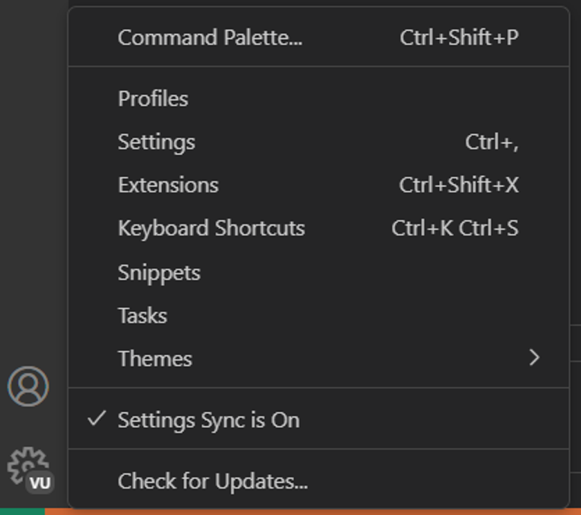The width and height of the screenshot is (581, 515).
Task: Select Profiles from the Manage menu
Action: [153, 98]
